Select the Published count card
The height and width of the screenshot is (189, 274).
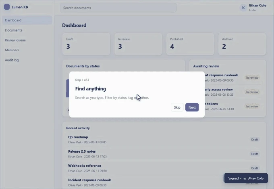tap(190, 44)
